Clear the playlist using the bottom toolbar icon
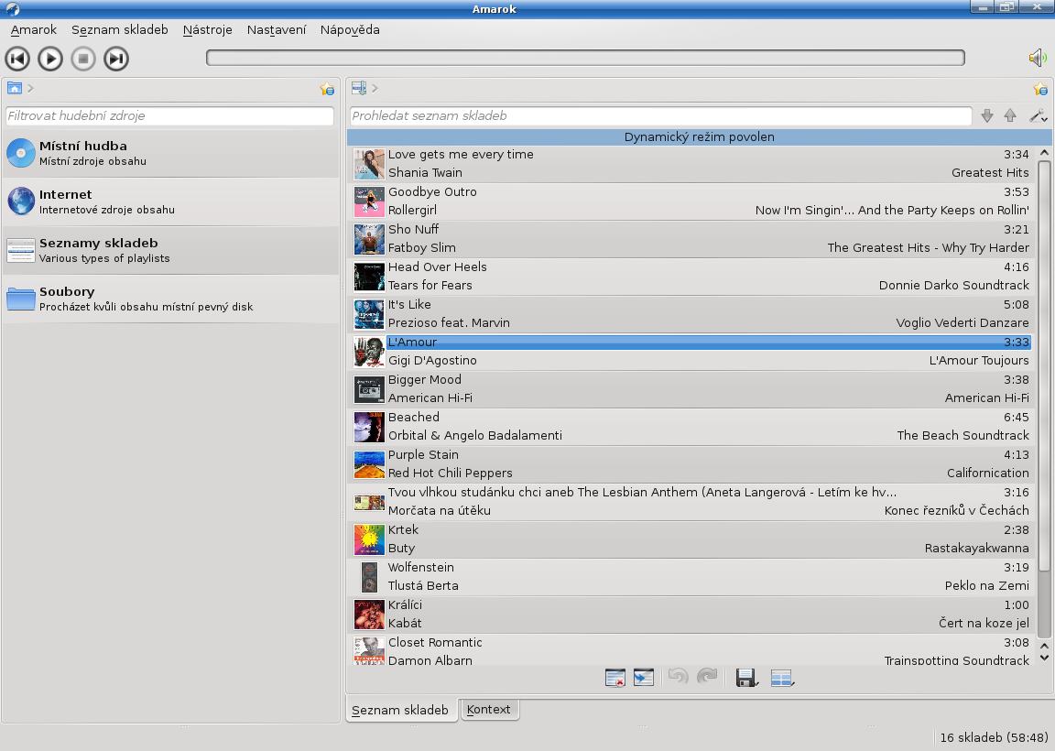Image resolution: width=1055 pixels, height=751 pixels. [615, 678]
